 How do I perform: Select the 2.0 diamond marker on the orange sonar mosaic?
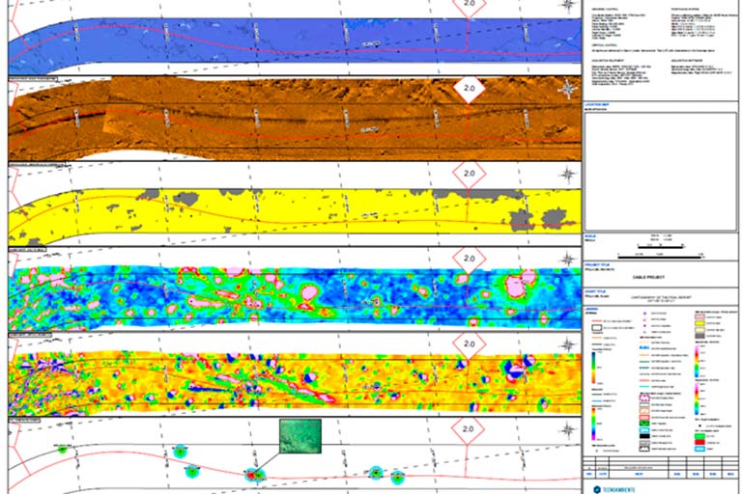pos(469,89)
